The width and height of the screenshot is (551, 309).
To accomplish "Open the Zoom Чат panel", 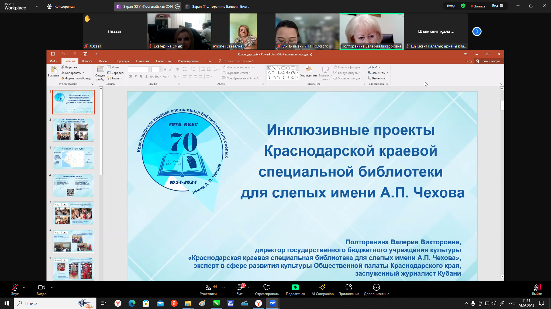I will tap(240, 289).
